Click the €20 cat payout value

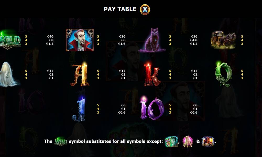[x=194, y=36]
